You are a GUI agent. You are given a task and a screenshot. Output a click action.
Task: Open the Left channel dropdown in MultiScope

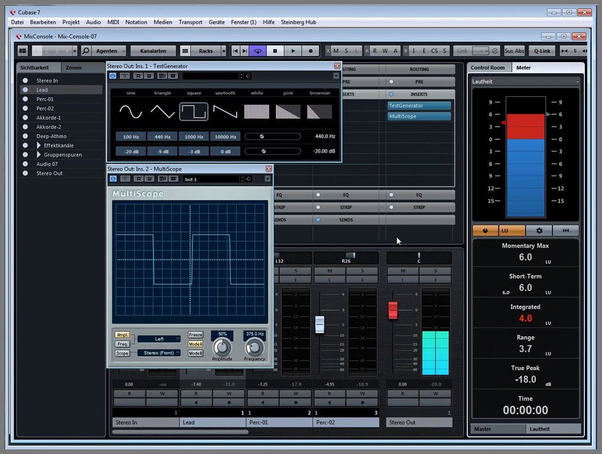click(x=159, y=339)
